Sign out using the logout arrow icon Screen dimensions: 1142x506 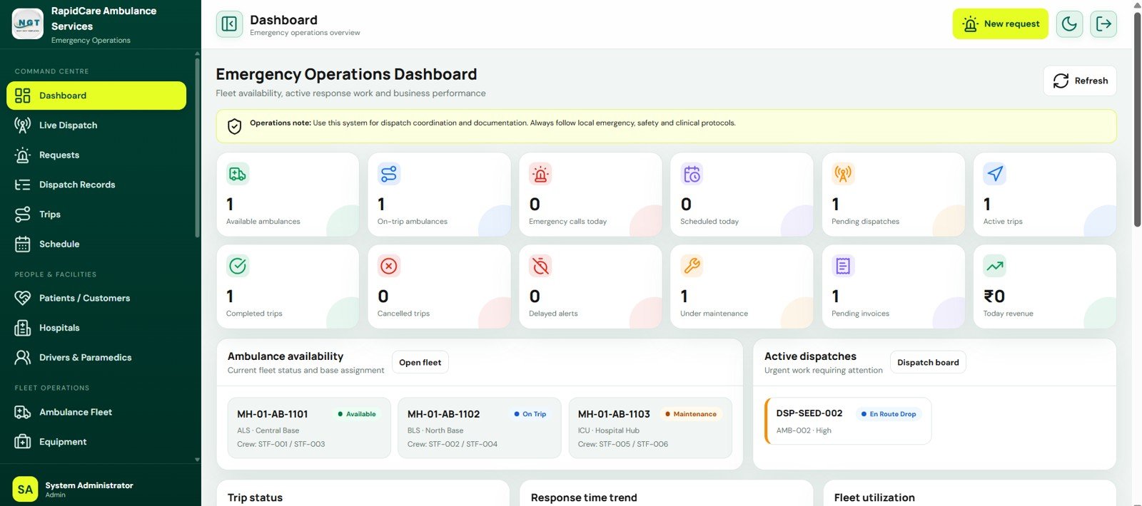1103,24
